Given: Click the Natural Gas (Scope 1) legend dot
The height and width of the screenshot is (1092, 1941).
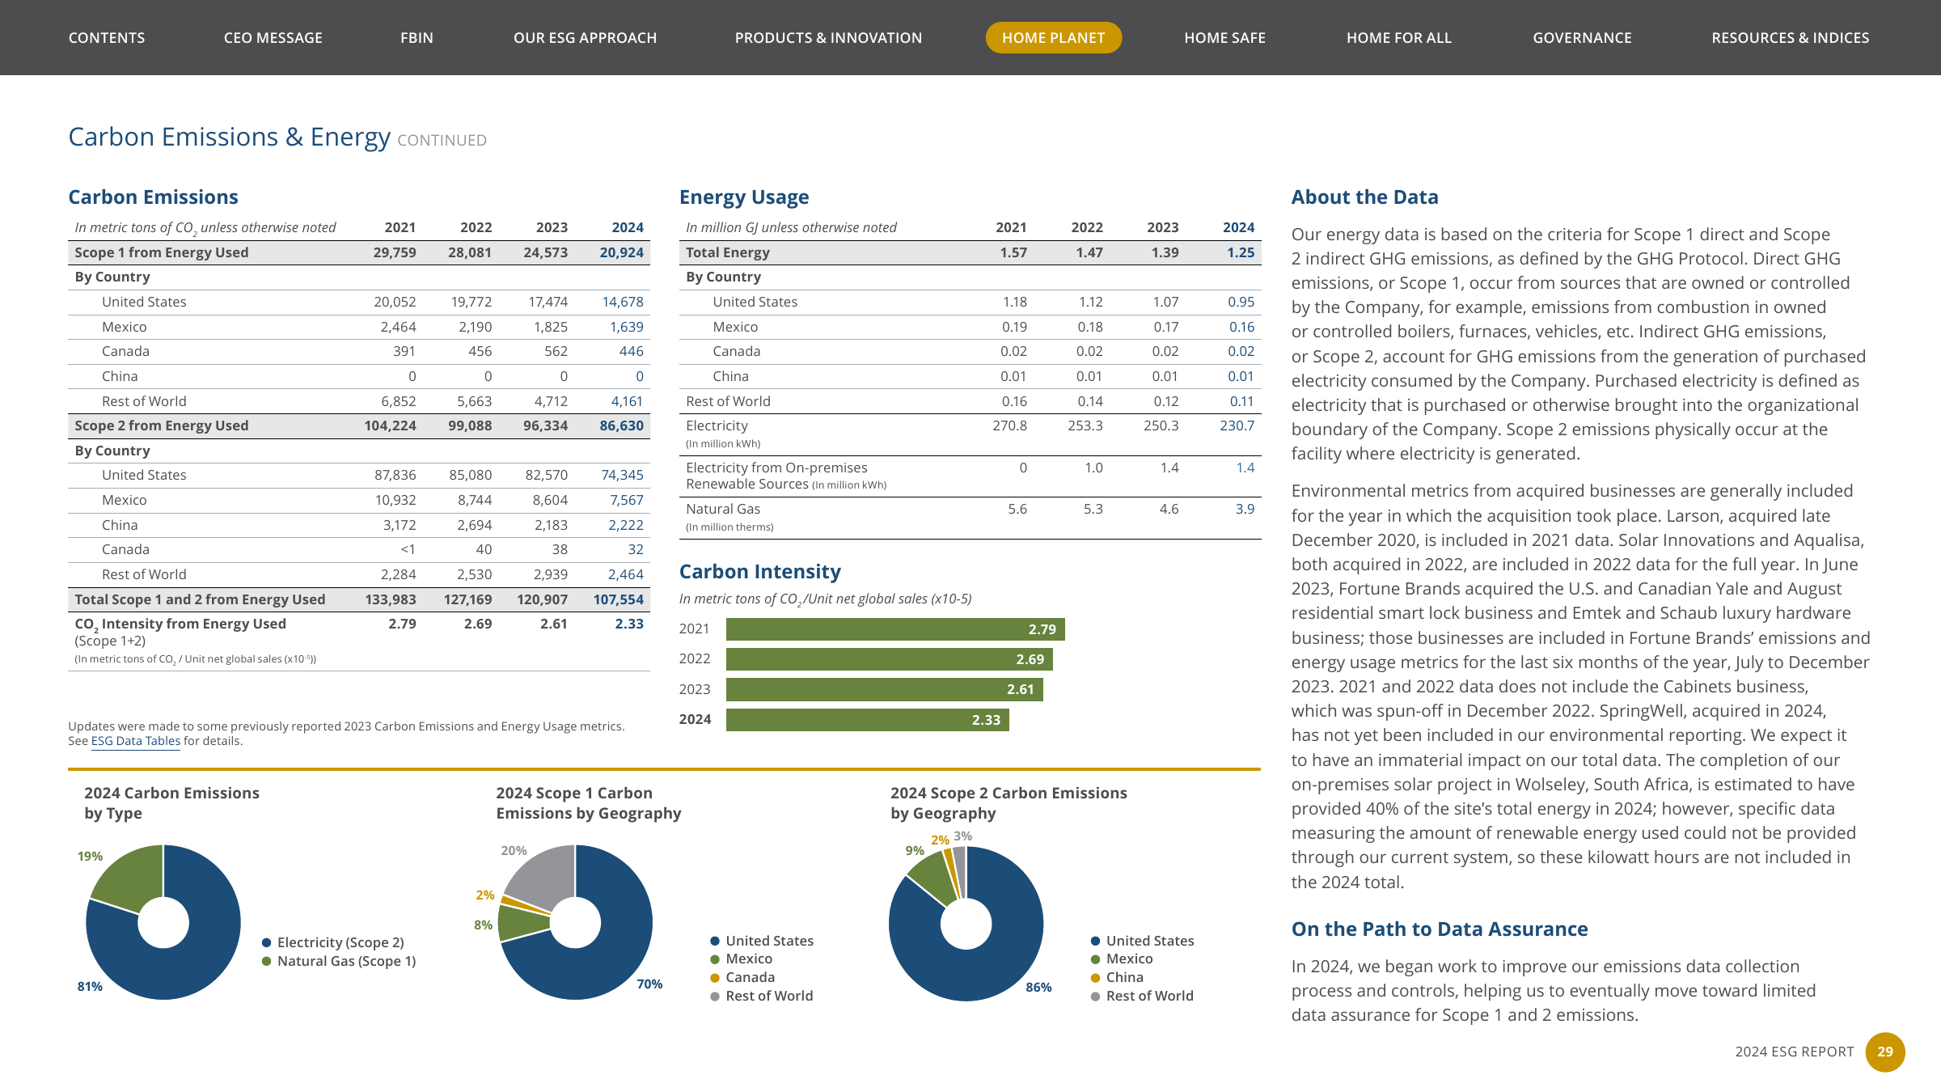Looking at the screenshot, I should 266,961.
